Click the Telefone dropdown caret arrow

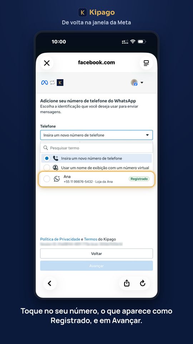[x=148, y=135]
